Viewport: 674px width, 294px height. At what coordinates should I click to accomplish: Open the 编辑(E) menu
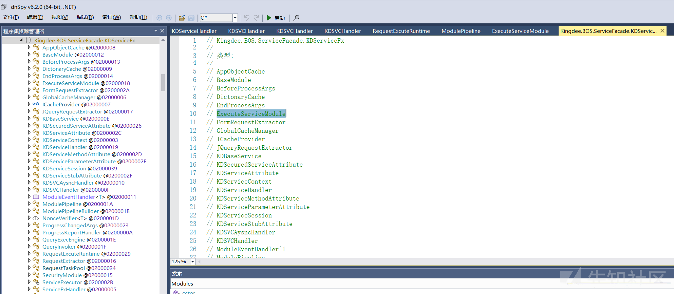click(35, 17)
